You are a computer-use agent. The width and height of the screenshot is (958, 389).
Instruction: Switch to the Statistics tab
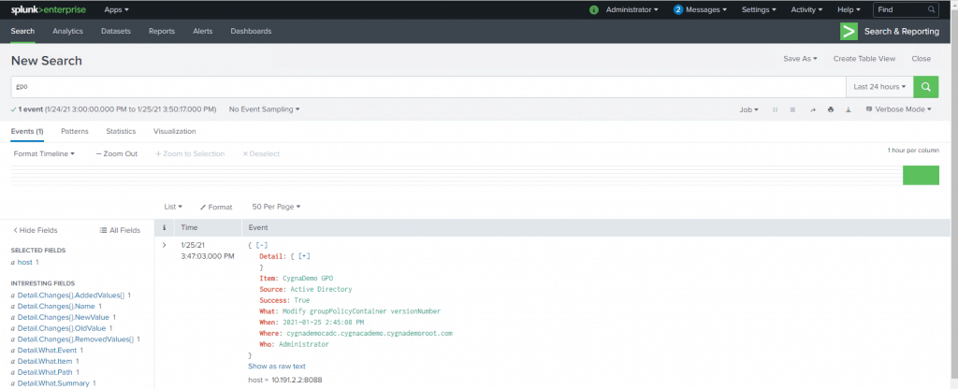click(121, 132)
